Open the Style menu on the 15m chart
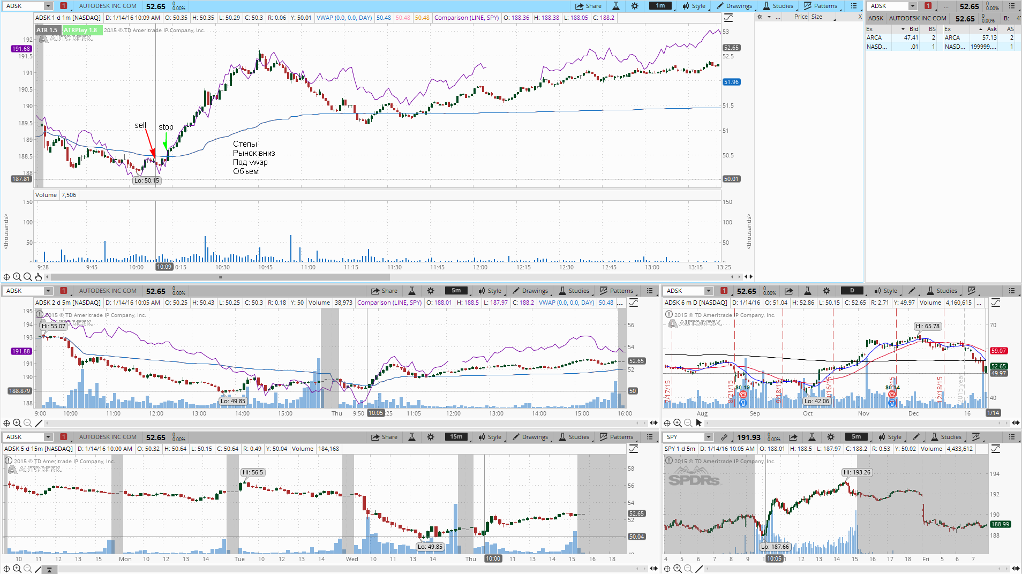This screenshot has width=1022, height=574. point(490,437)
